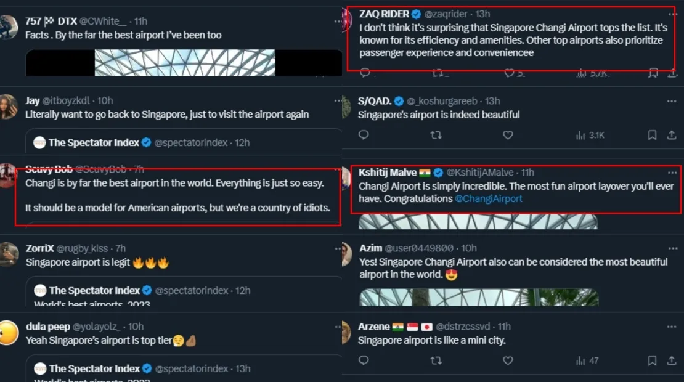The height and width of the screenshot is (382, 684).
Task: Share Arzene's mini city tweet
Action: tap(672, 360)
